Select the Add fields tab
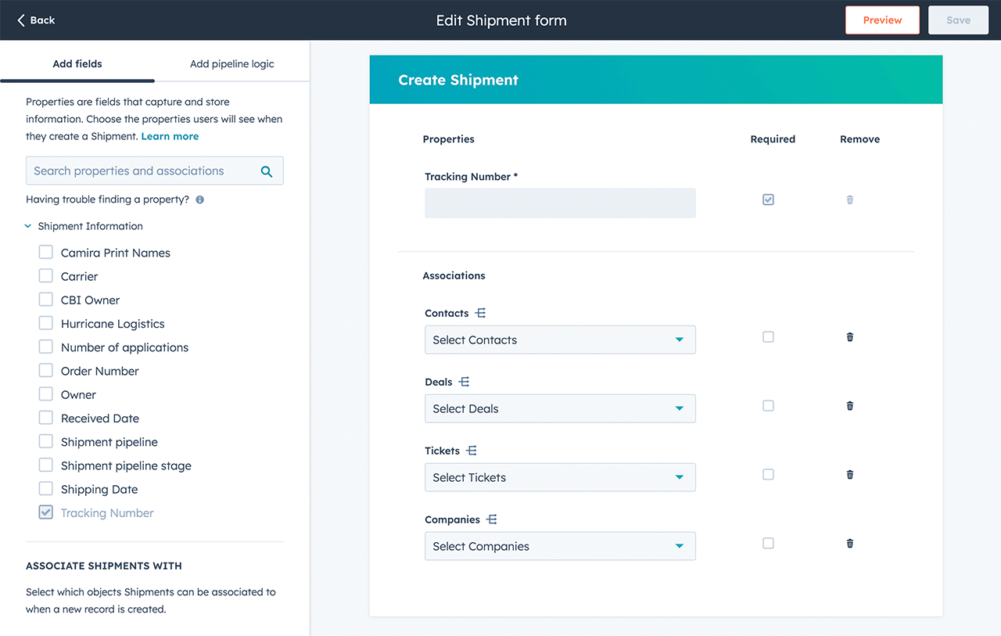Viewport: 1001px width, 636px height. pos(77,63)
